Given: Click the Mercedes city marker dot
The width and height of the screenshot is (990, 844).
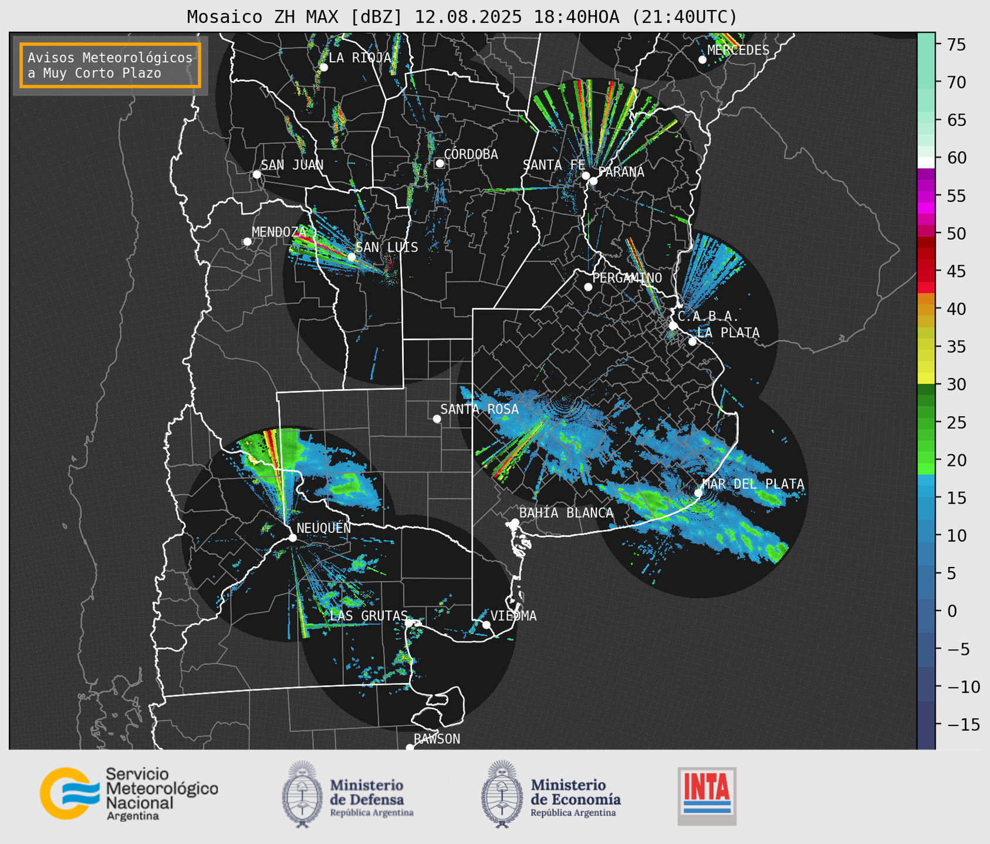Looking at the screenshot, I should click(x=702, y=60).
